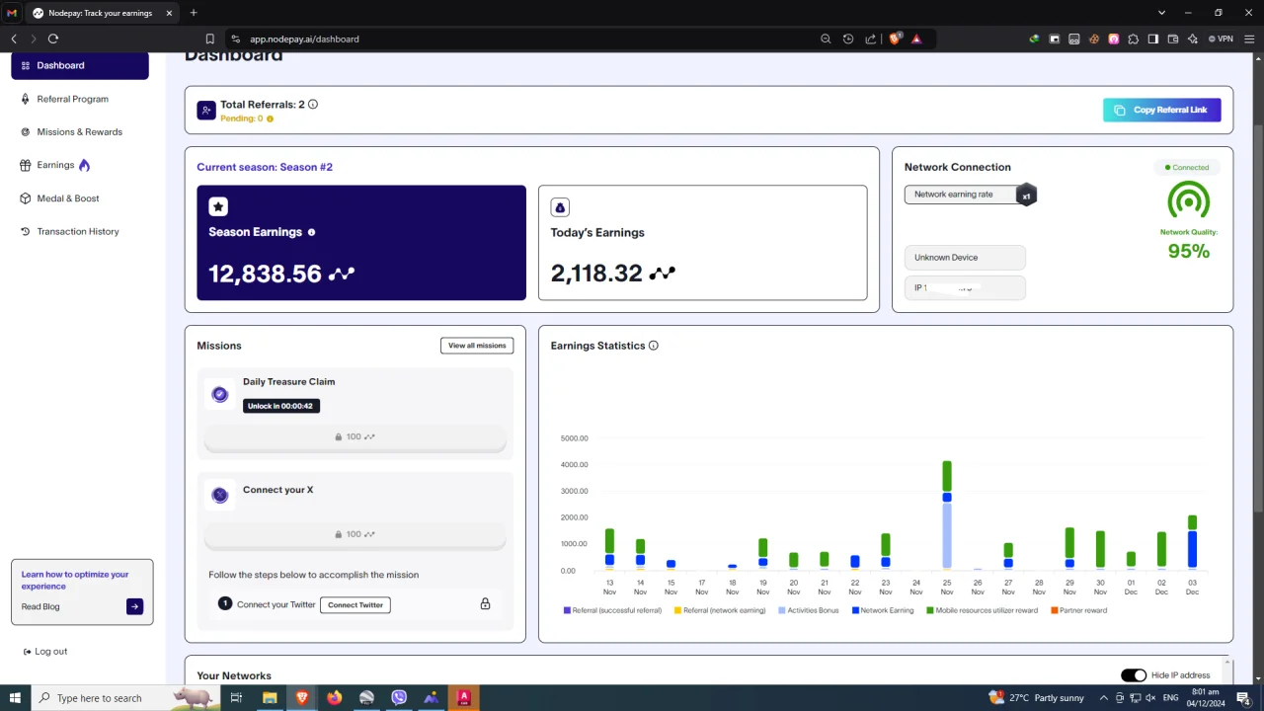Open Firefox from the taskbar
Image resolution: width=1264 pixels, height=711 pixels.
334,698
